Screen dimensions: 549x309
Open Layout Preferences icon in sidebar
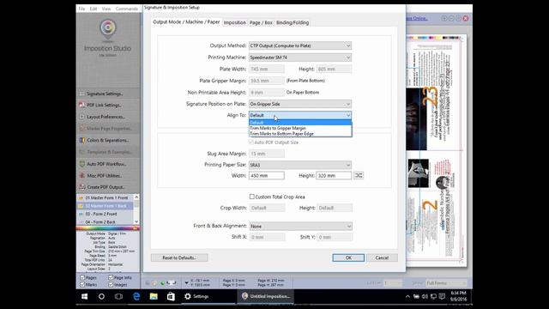pyautogui.click(x=82, y=117)
